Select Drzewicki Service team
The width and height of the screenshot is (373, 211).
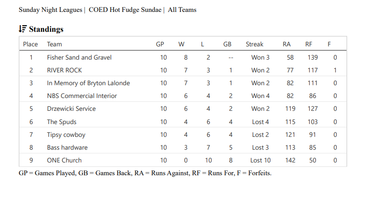[x=71, y=109]
